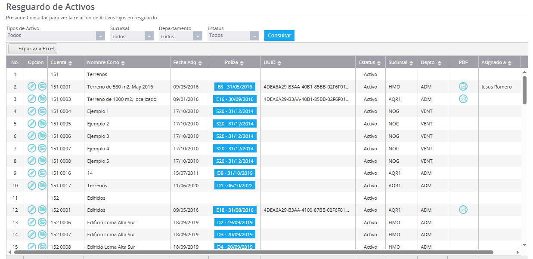This screenshot has width=533, height=259.
Task: Edit Ejemplo 1 using pencil icon
Action: [32, 111]
